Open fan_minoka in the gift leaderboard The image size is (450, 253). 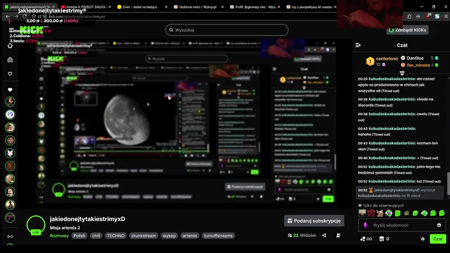418,65
